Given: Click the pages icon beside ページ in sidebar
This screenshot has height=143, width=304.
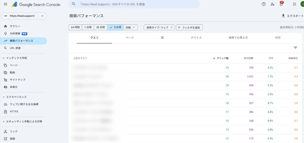Looking at the screenshot, I should 6,65.
